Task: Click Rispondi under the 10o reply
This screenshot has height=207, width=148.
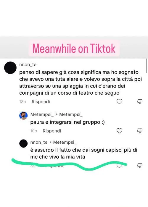Action: pos(52,131)
